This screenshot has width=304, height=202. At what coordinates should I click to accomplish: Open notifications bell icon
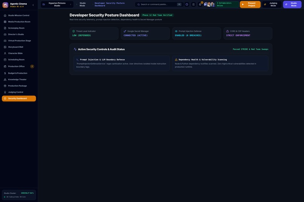click(200, 5)
